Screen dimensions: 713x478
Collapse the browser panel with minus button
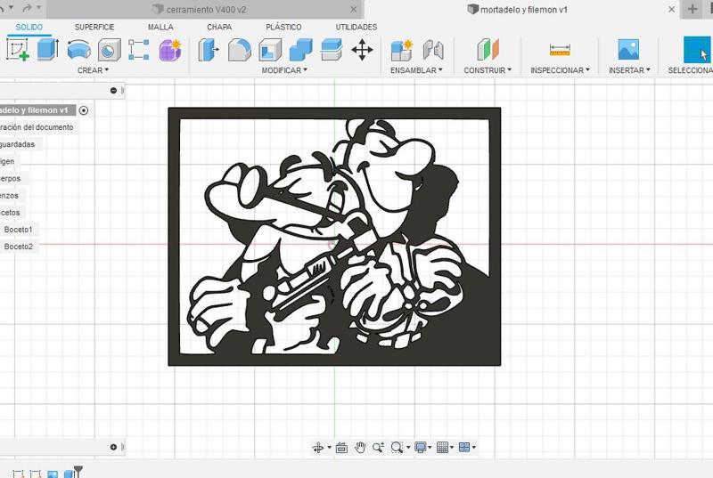click(x=113, y=91)
